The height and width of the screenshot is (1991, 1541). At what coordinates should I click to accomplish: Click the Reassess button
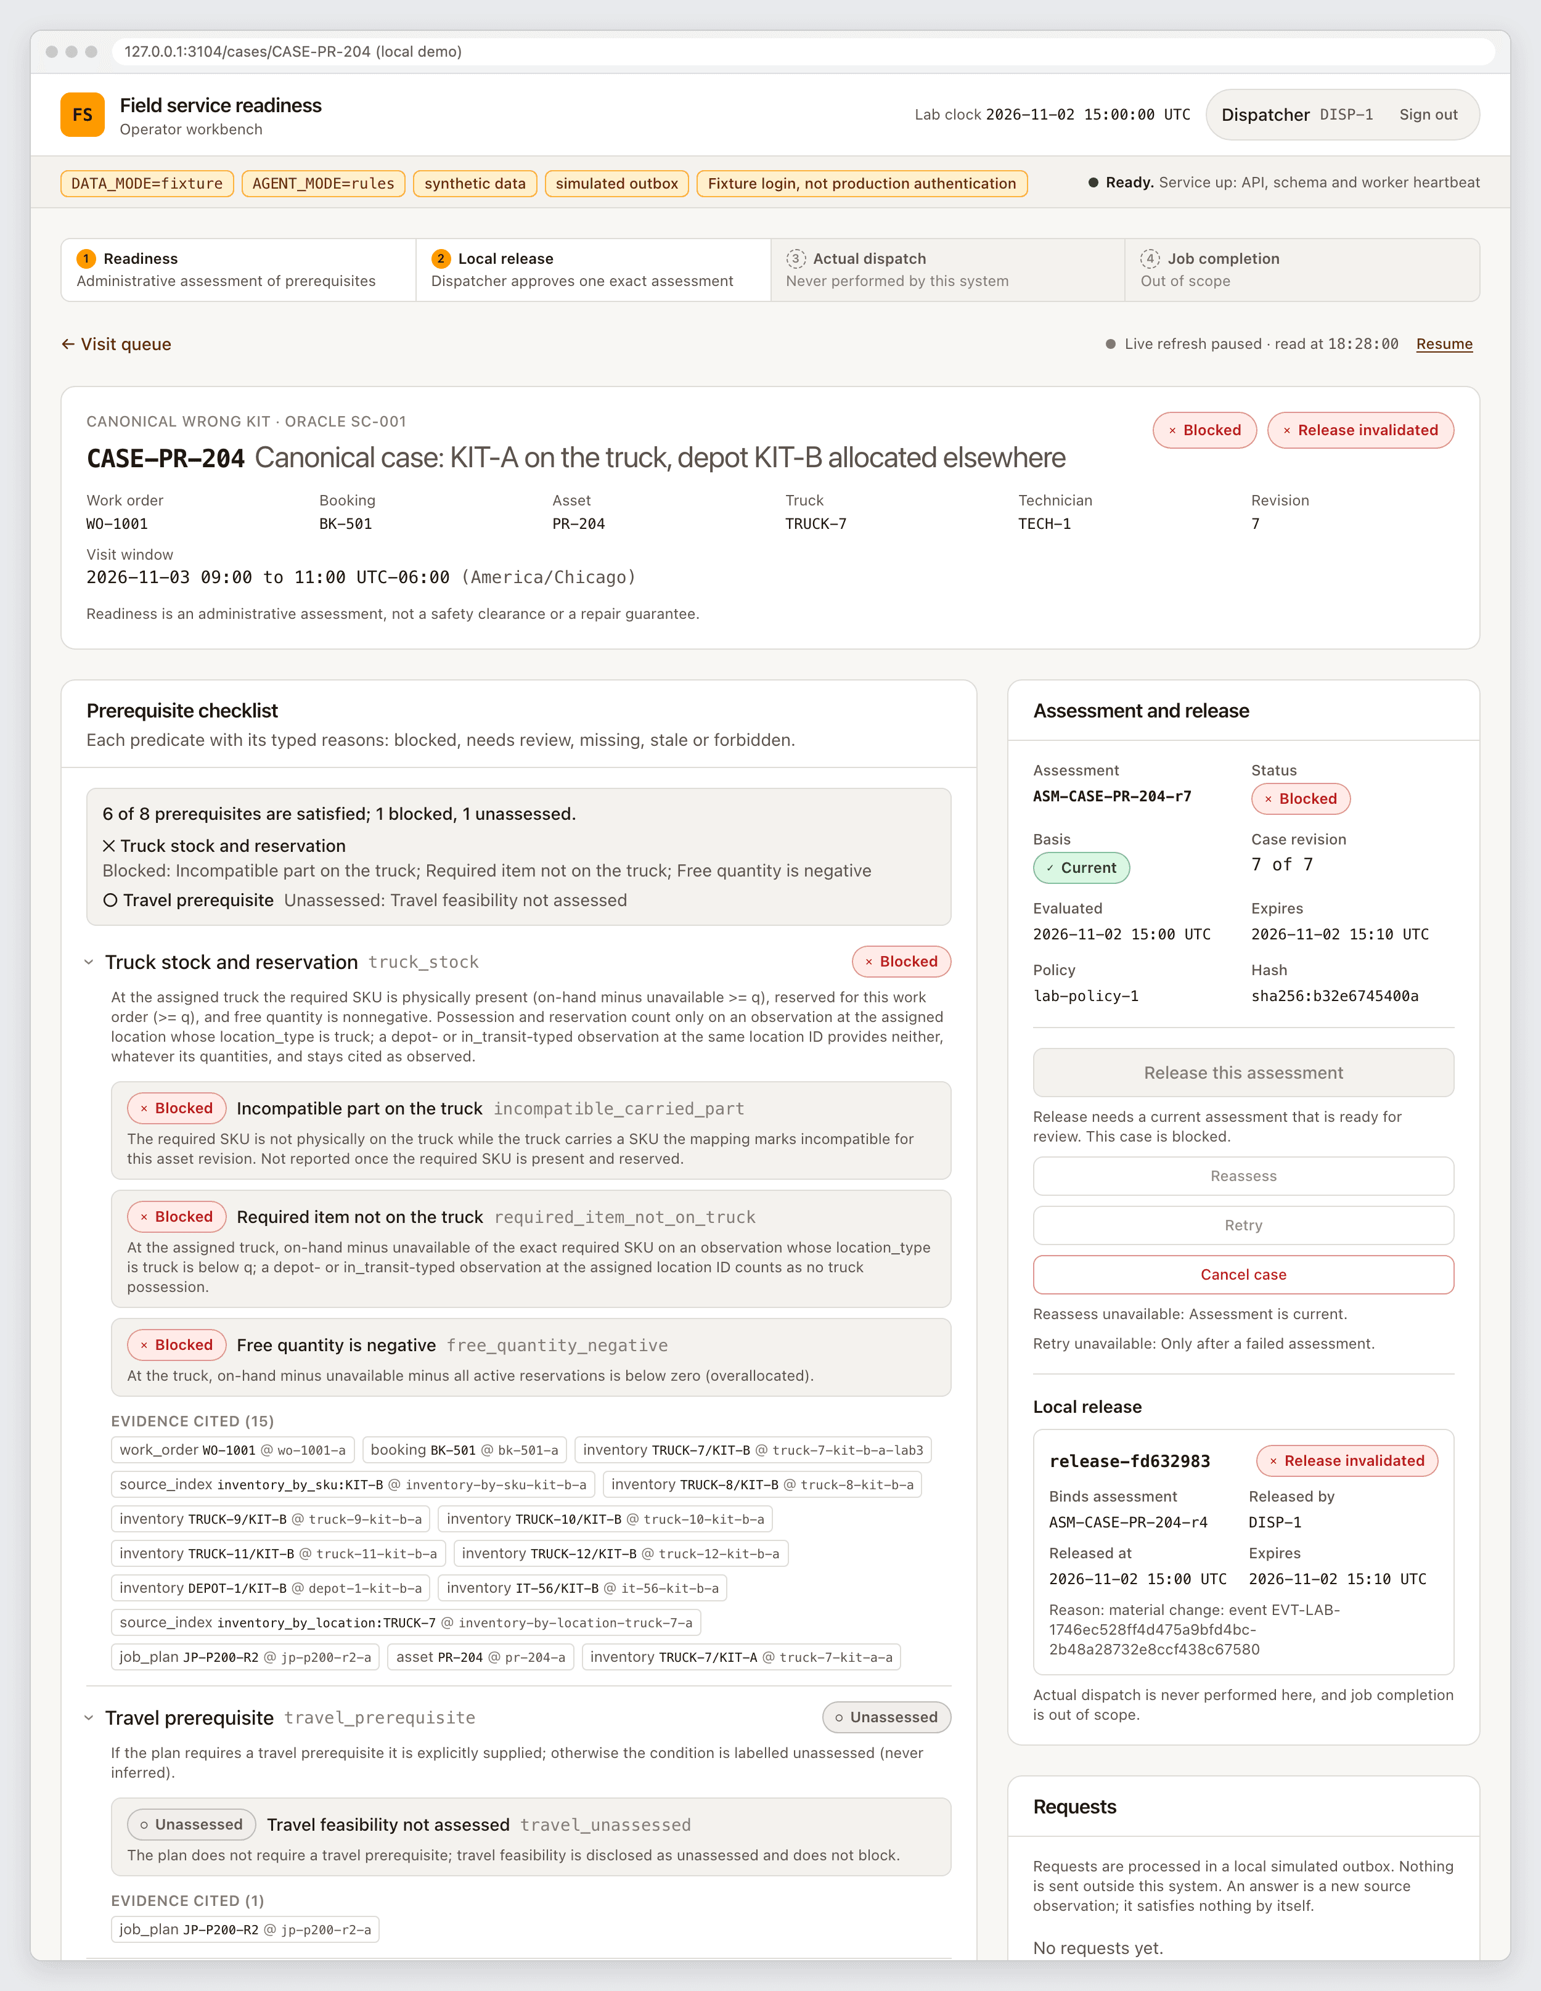[1244, 1176]
